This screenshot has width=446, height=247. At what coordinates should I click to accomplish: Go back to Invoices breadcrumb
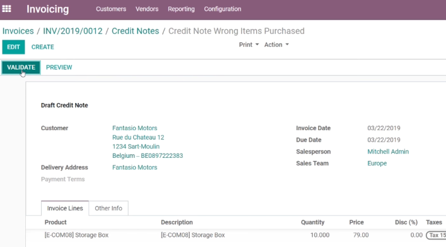coord(18,31)
